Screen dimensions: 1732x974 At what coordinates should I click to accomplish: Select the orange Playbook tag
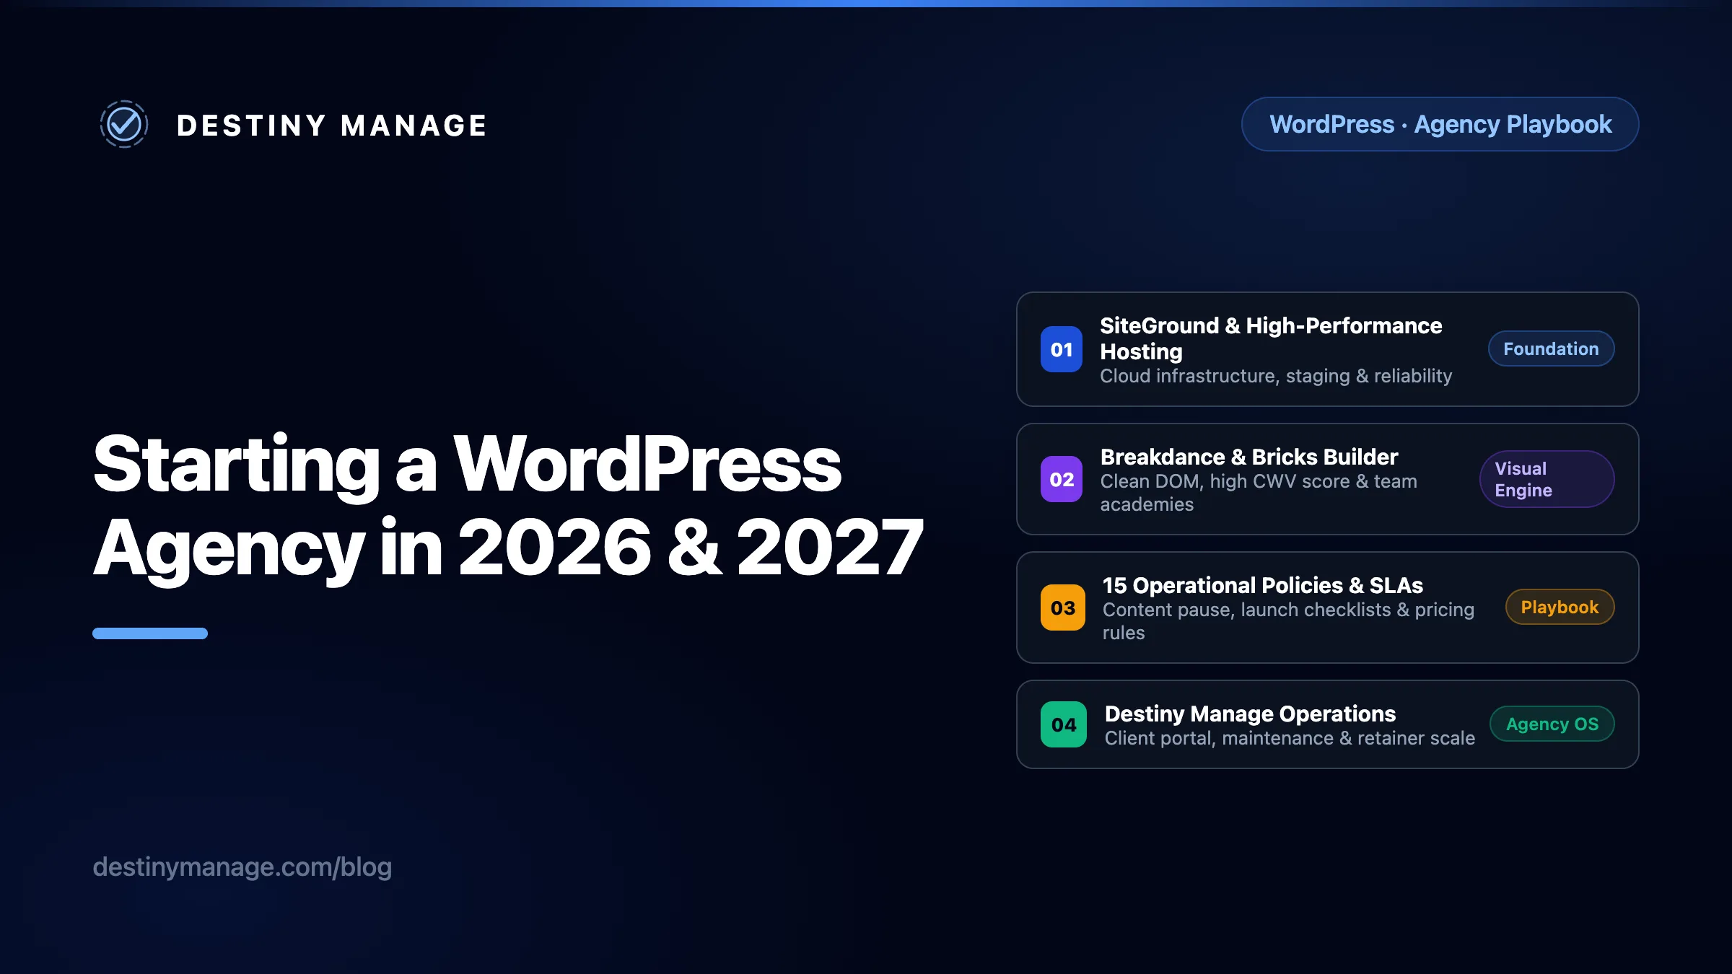coord(1560,607)
